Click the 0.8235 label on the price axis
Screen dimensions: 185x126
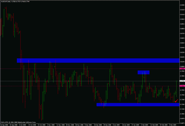click(182, 57)
